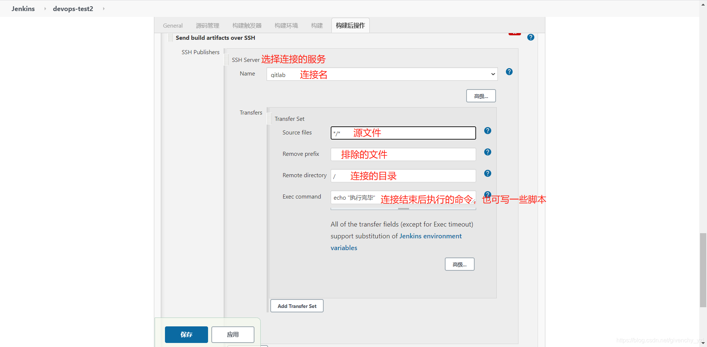The width and height of the screenshot is (707, 347).
Task: Grab the Exec command resize bar
Action: coord(403,208)
